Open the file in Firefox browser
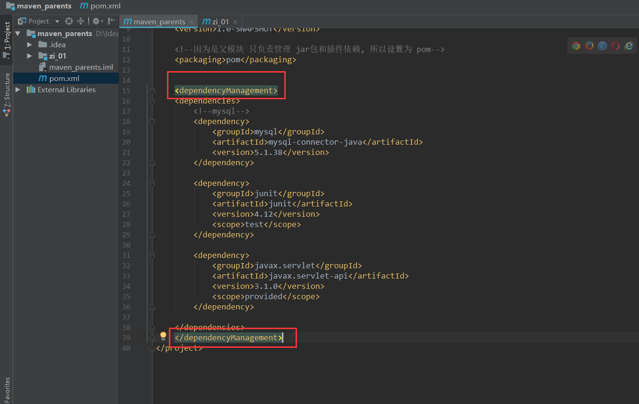Image resolution: width=639 pixels, height=404 pixels. click(x=589, y=45)
